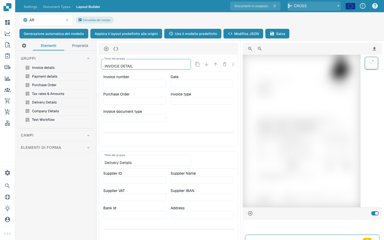Switch to the Elementi tab

(x=49, y=46)
